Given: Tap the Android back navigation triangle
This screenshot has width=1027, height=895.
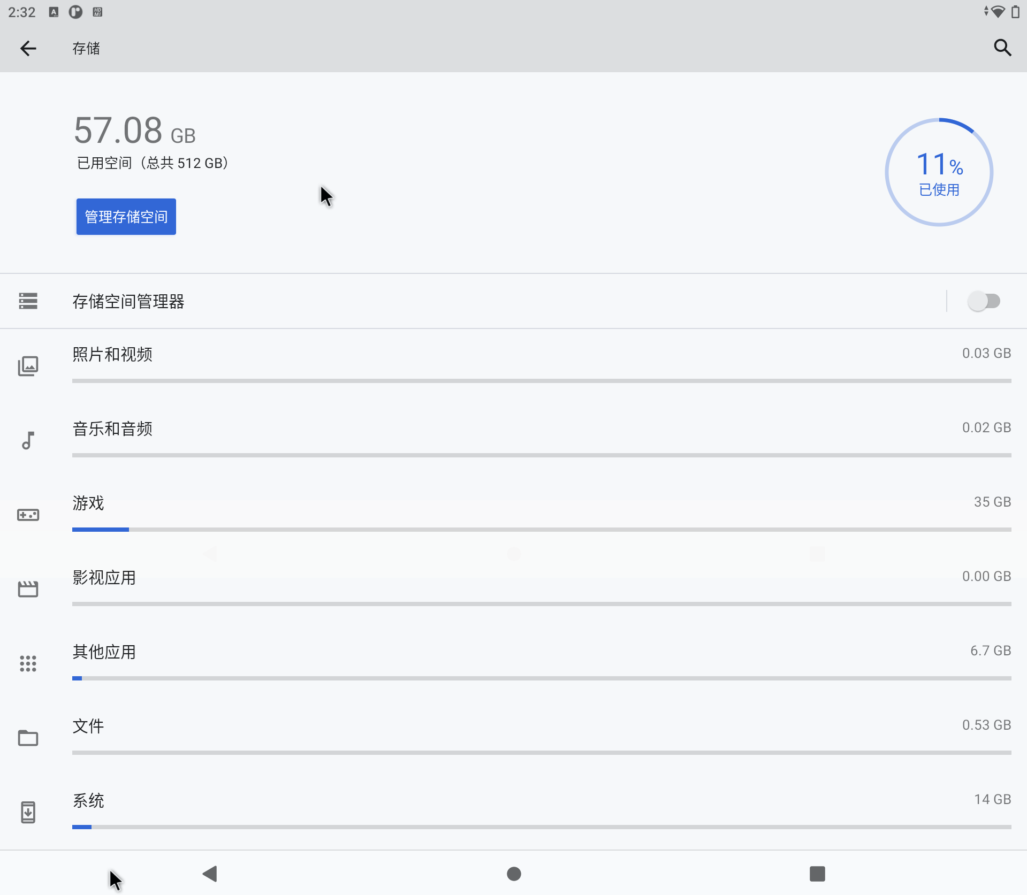Looking at the screenshot, I should tap(210, 874).
